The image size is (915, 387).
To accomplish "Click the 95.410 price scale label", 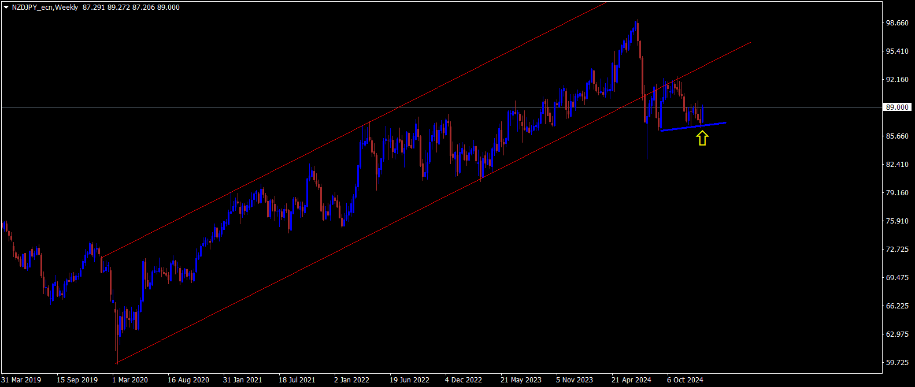I will (x=898, y=51).
